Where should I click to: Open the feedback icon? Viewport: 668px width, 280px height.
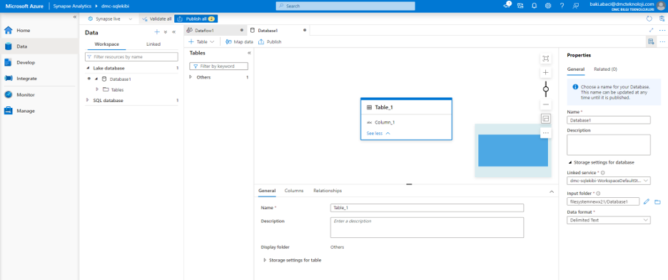point(576,6)
